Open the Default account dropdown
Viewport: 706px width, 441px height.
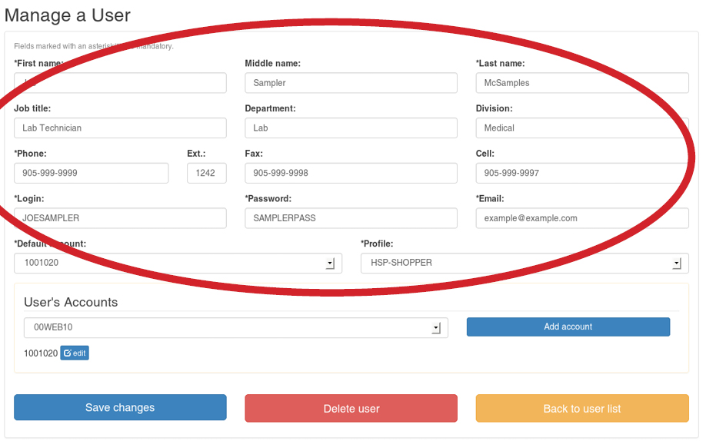(178, 264)
